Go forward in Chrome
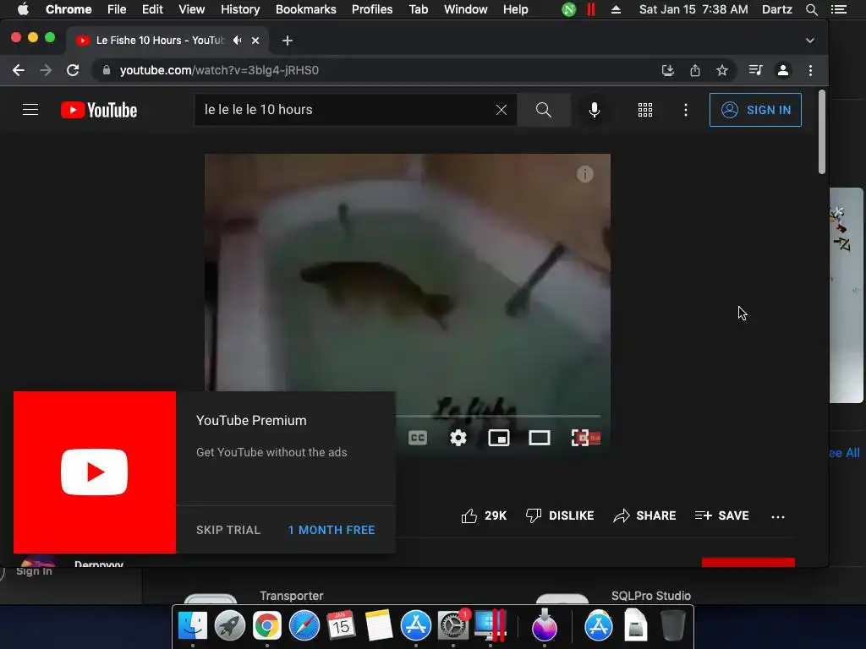The image size is (866, 649). coord(46,70)
